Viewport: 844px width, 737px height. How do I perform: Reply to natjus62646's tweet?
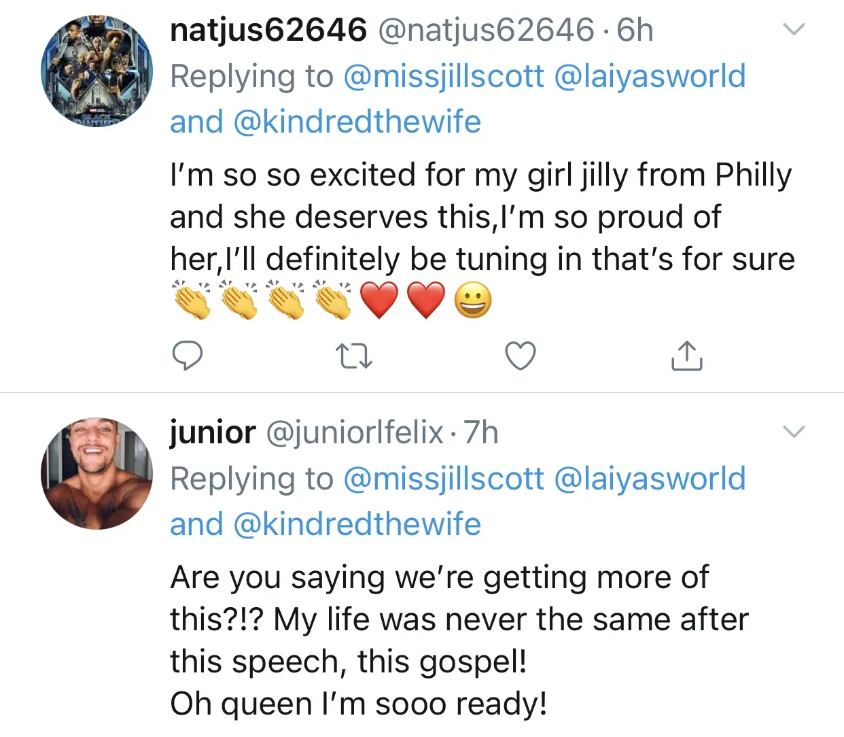point(187,356)
